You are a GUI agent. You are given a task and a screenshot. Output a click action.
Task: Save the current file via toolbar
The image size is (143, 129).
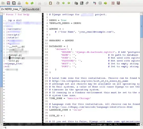point(8,3)
